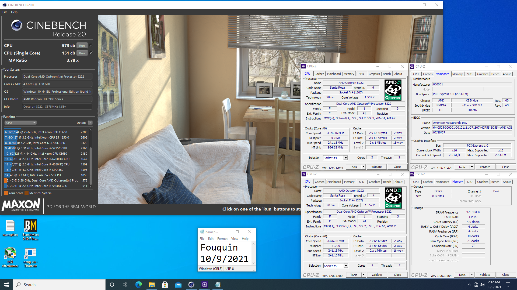The image size is (517, 290).
Task: Select ranking row Dual-Core AMD Opteron 573
Action: pos(47,180)
